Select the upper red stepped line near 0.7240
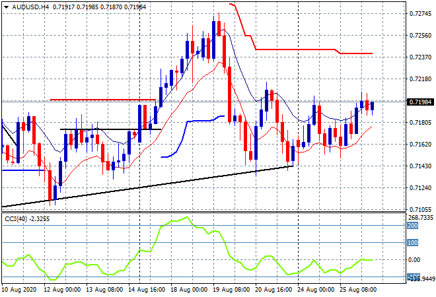The image size is (436, 297). 297,49
